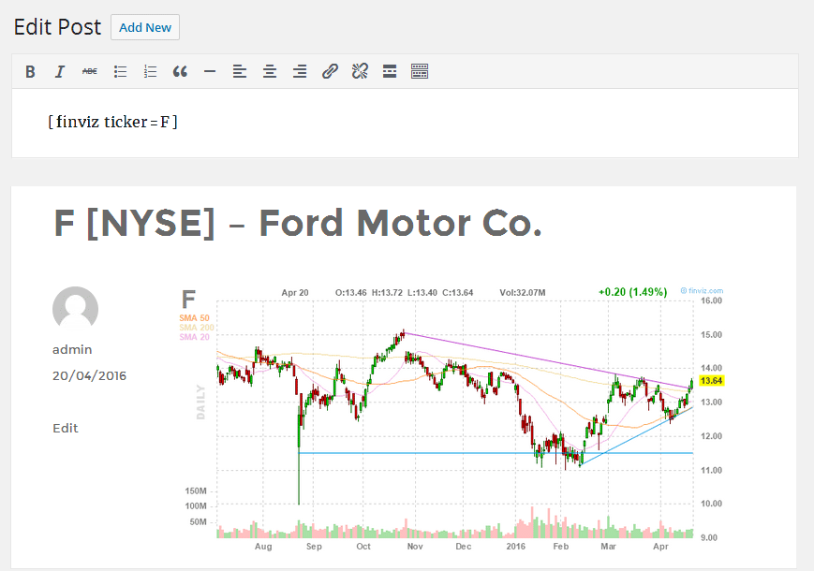The height and width of the screenshot is (571, 814).
Task: Toggle the toolbar (kitchen sink) icon
Action: [420, 71]
